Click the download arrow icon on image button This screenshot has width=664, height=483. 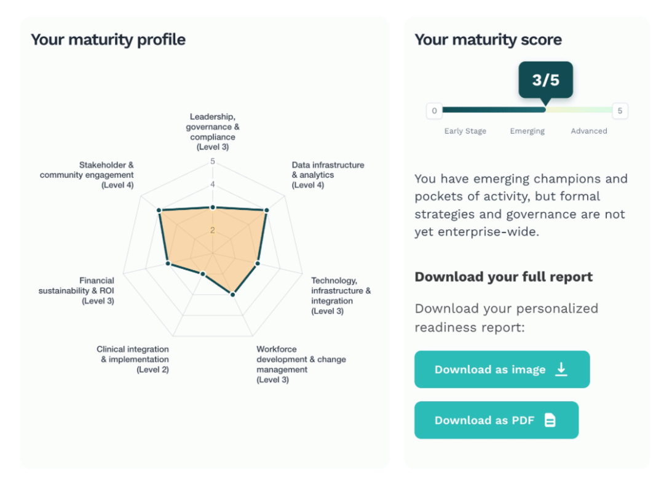(x=561, y=369)
